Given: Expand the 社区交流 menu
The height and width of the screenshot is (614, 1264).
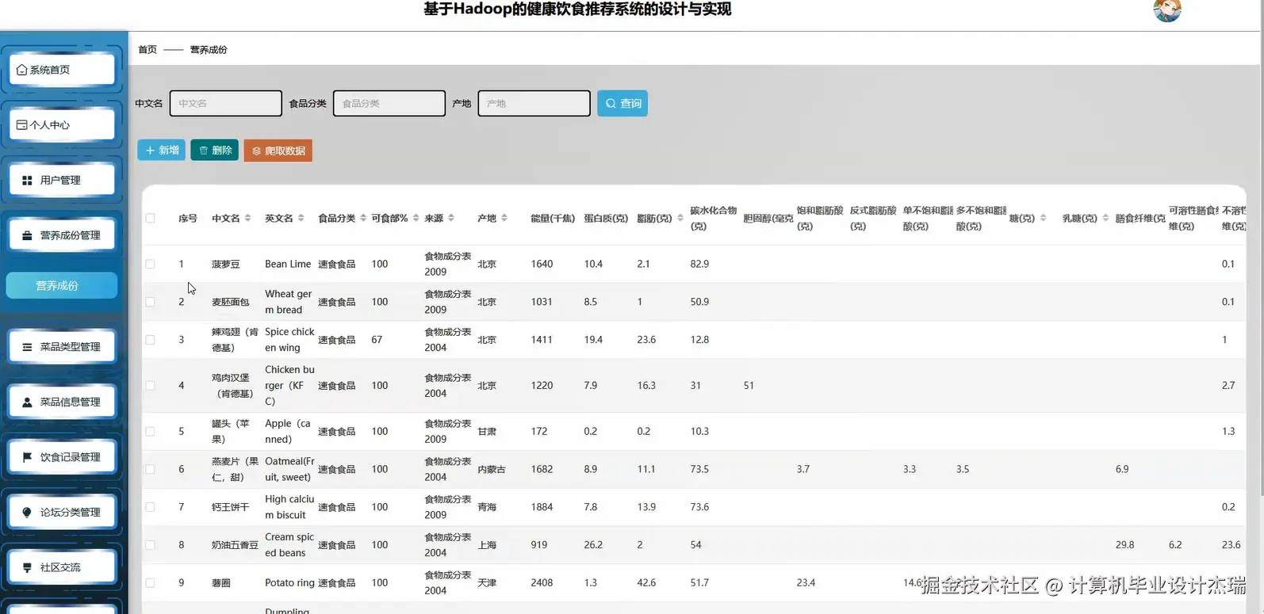Looking at the screenshot, I should point(62,568).
